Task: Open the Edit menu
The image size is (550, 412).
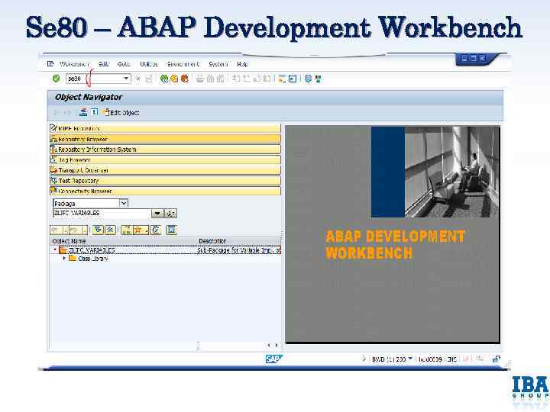Action: point(103,64)
